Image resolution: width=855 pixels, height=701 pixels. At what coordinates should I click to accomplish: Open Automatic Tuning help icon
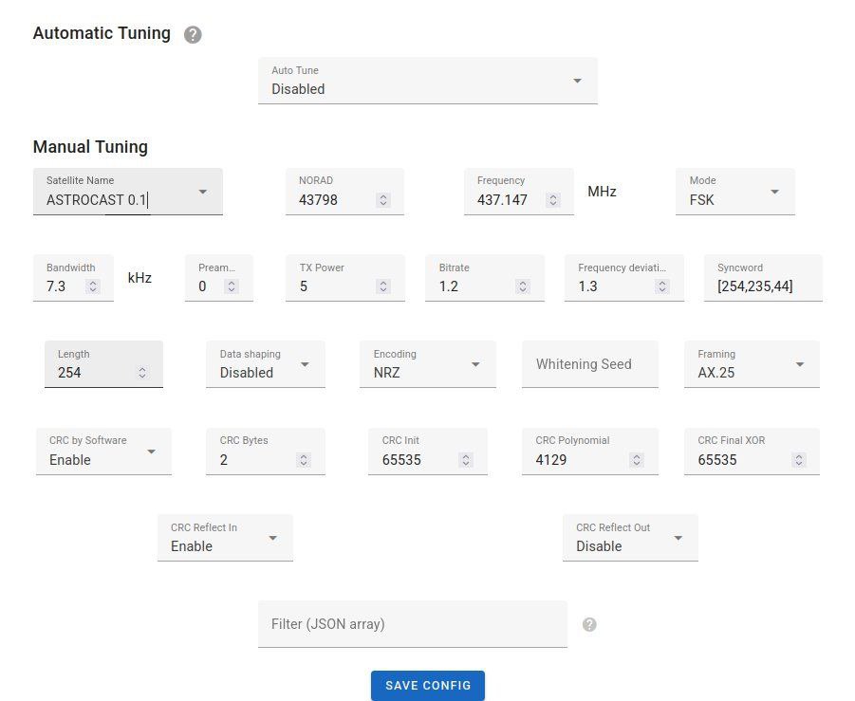[193, 35]
